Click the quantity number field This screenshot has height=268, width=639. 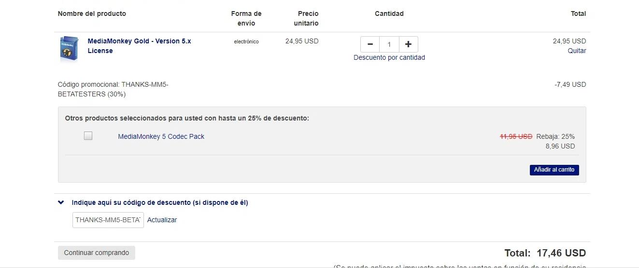tap(389, 44)
